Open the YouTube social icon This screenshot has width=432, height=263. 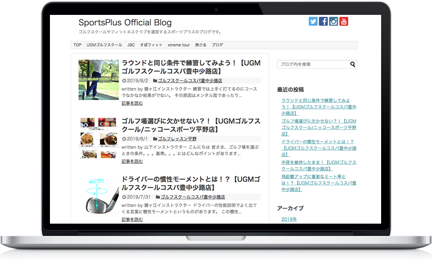pos(344,21)
